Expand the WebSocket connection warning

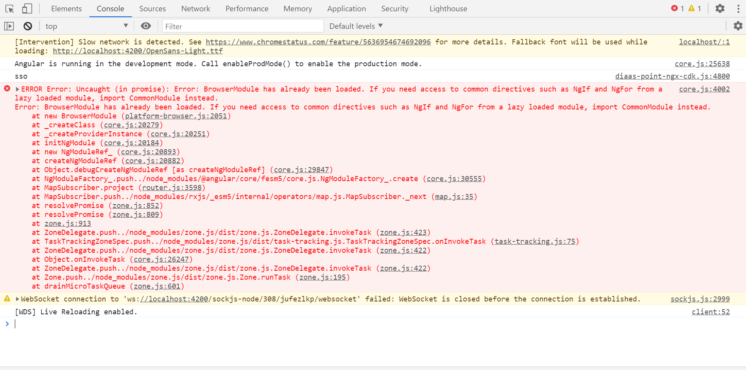(17, 299)
